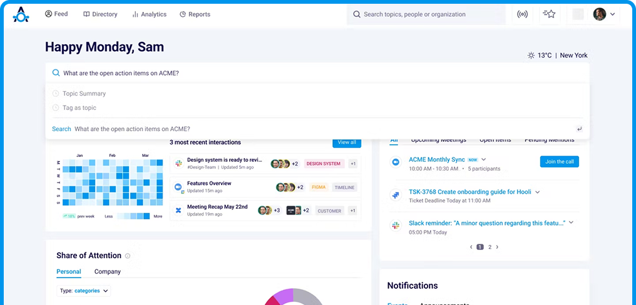This screenshot has width=636, height=305.
Task: Open the Analytics menu item
Action: tap(149, 14)
